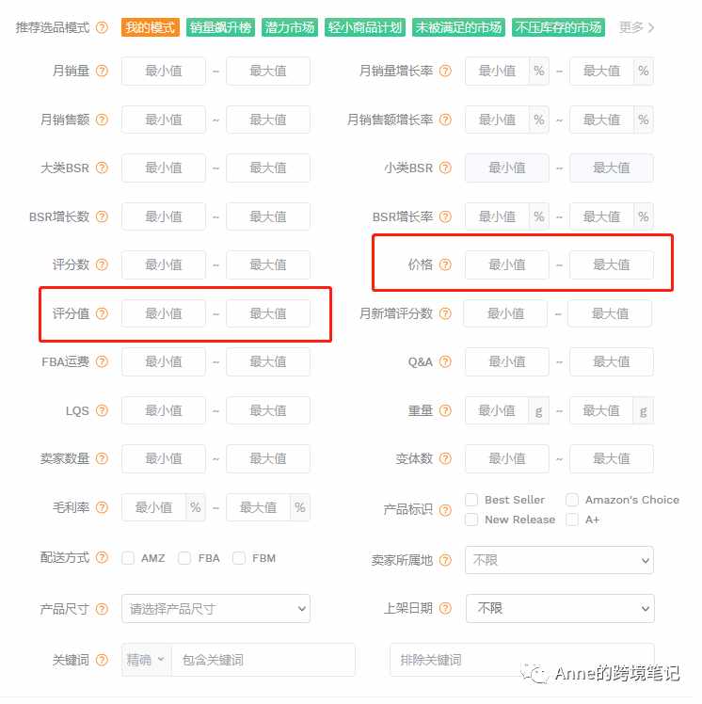This screenshot has width=702, height=704.
Task: Select the FBA delivery checkbox
Action: (184, 558)
